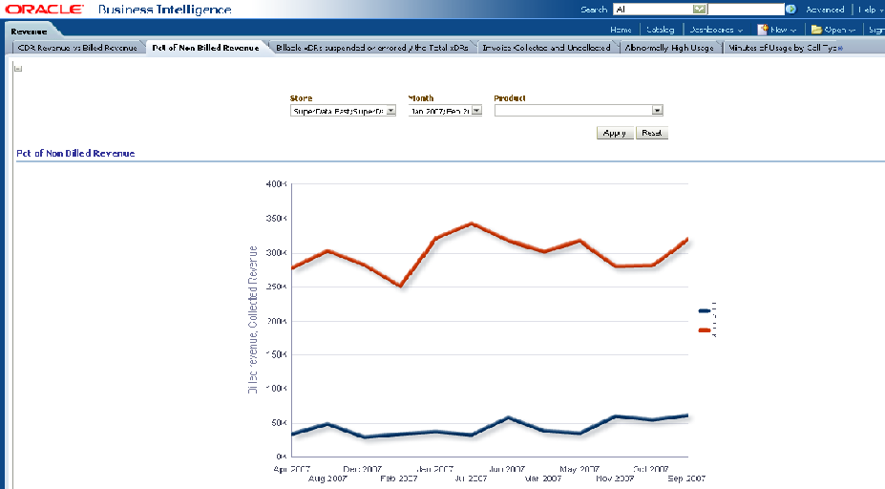Click the Open folder icon
Screen dimensions: 885x489
pyautogui.click(x=816, y=30)
